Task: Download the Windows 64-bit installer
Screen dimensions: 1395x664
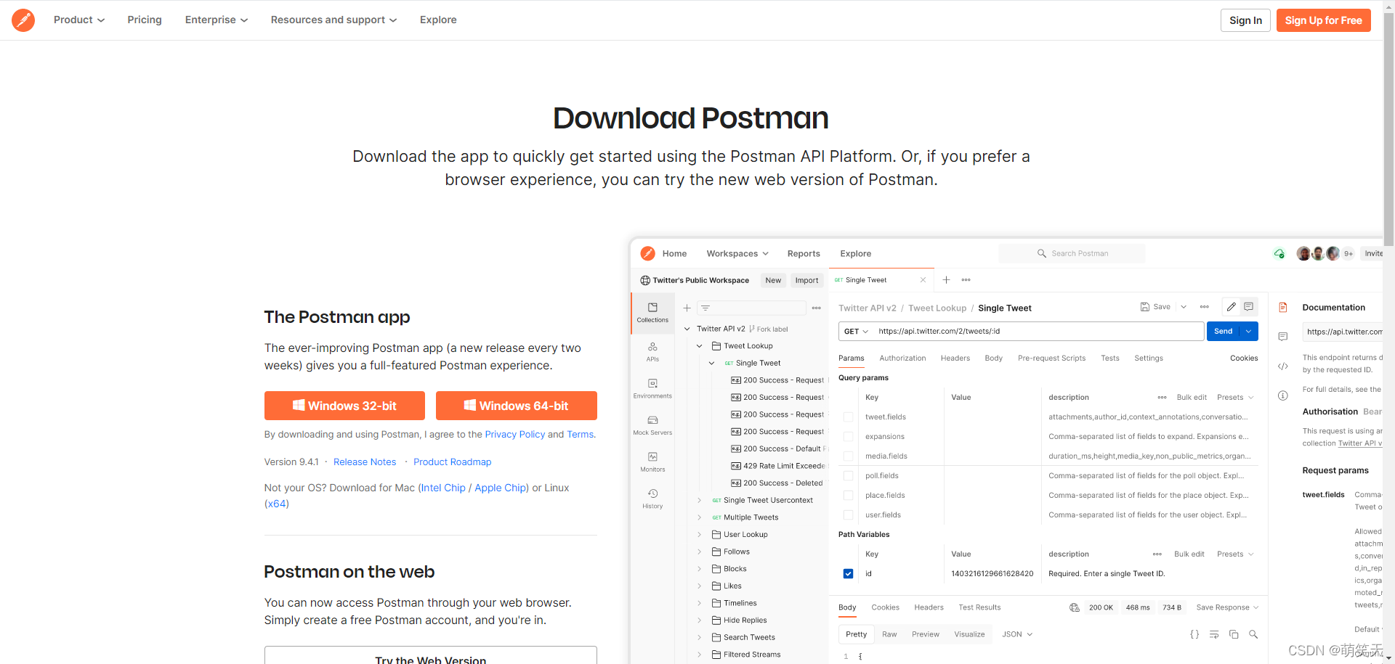Action: (x=516, y=406)
